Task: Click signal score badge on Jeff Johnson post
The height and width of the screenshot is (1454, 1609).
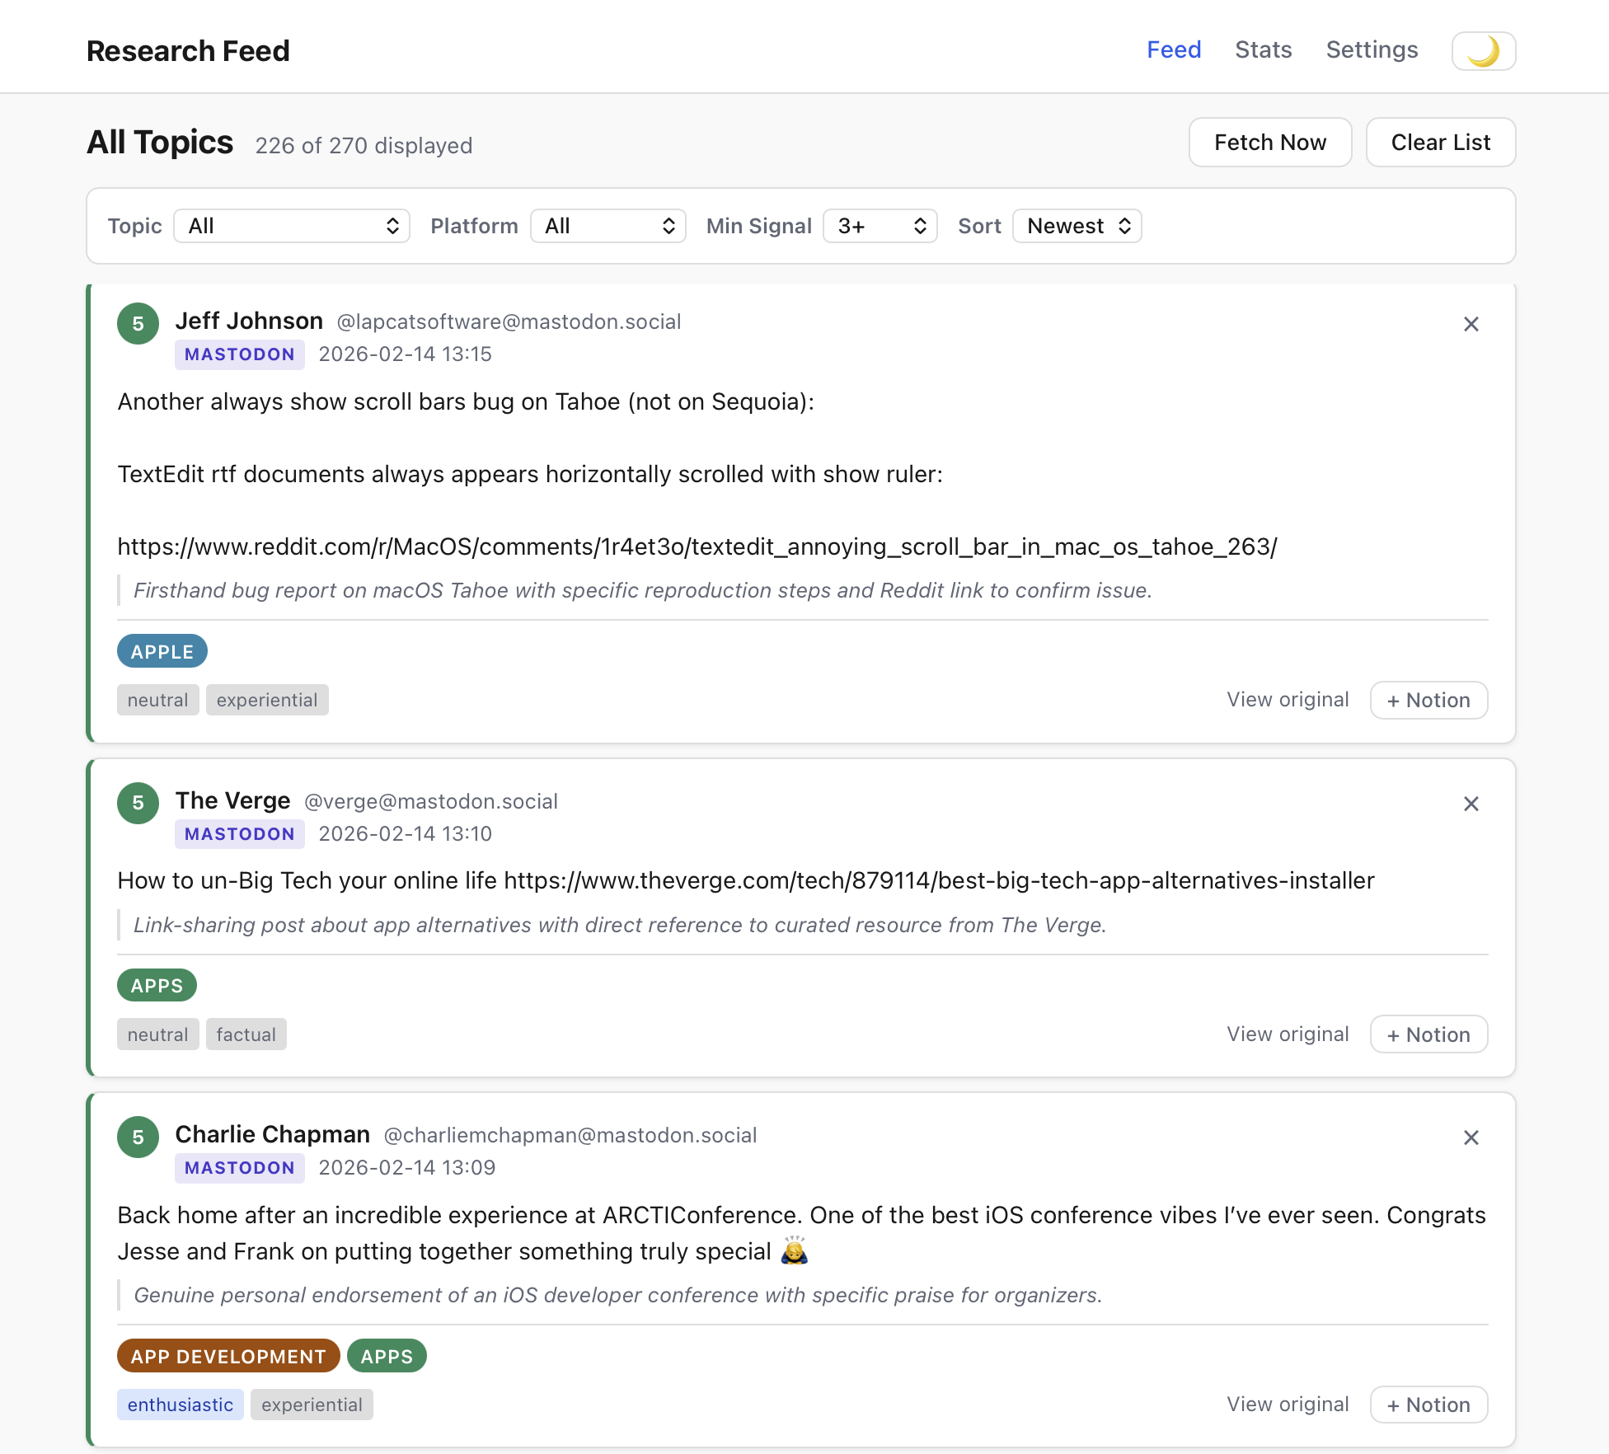Action: pos(138,324)
